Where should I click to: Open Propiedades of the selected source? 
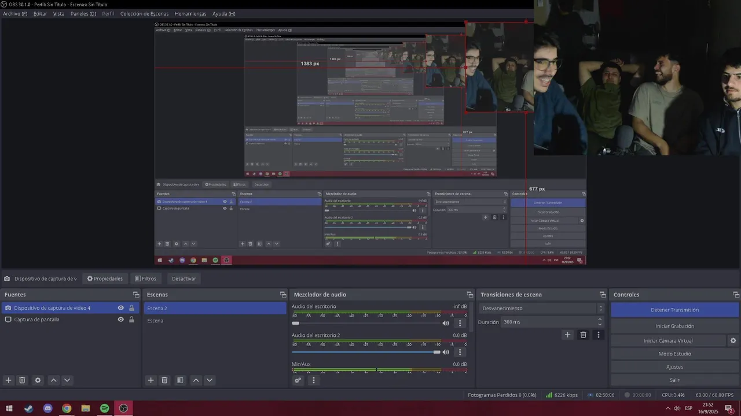click(105, 278)
